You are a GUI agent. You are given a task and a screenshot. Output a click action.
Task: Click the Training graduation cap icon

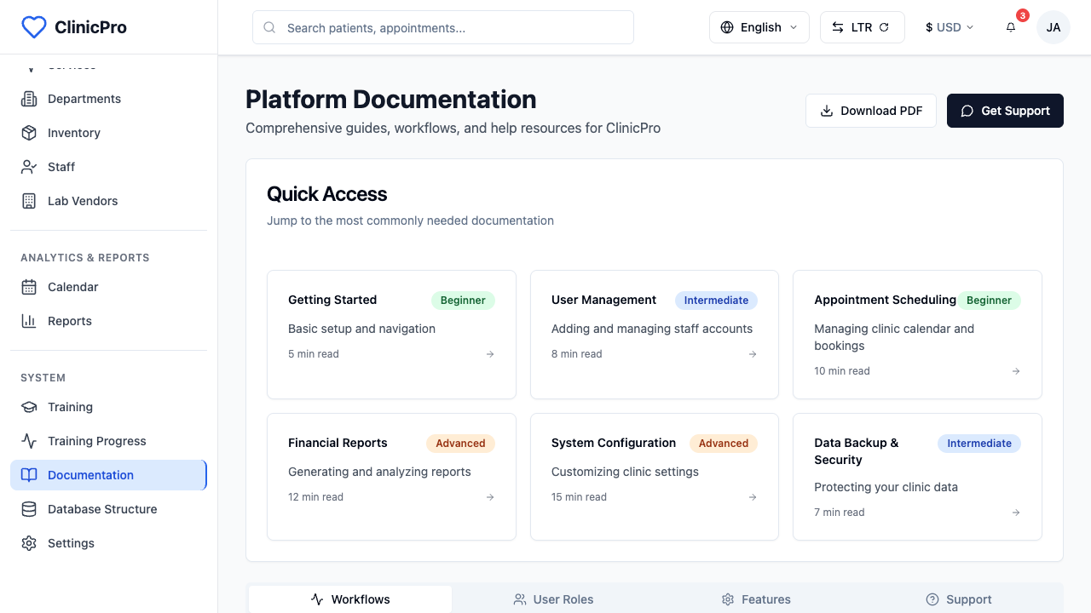click(29, 407)
